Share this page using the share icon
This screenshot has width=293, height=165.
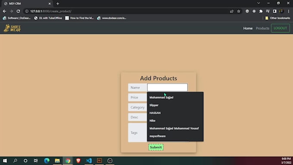click(x=232, y=11)
